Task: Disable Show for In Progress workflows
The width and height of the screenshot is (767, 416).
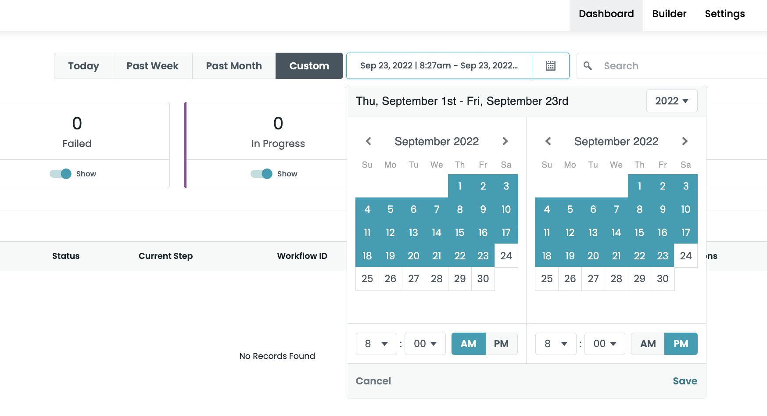Action: (261, 174)
